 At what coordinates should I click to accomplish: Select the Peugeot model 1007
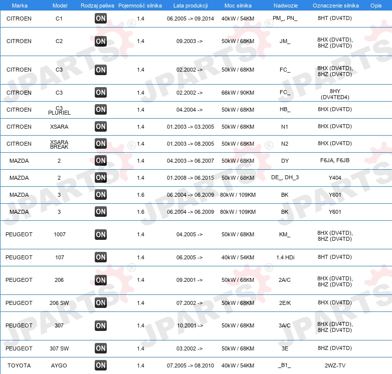point(60,234)
